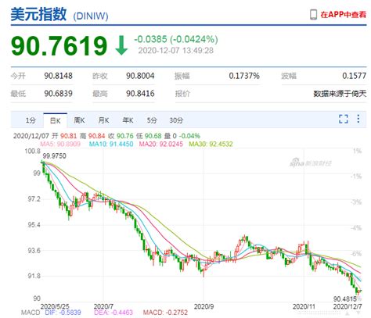Click the MA5: 90.8909 legend label
This screenshot has height=318, width=371.
[x=60, y=144]
